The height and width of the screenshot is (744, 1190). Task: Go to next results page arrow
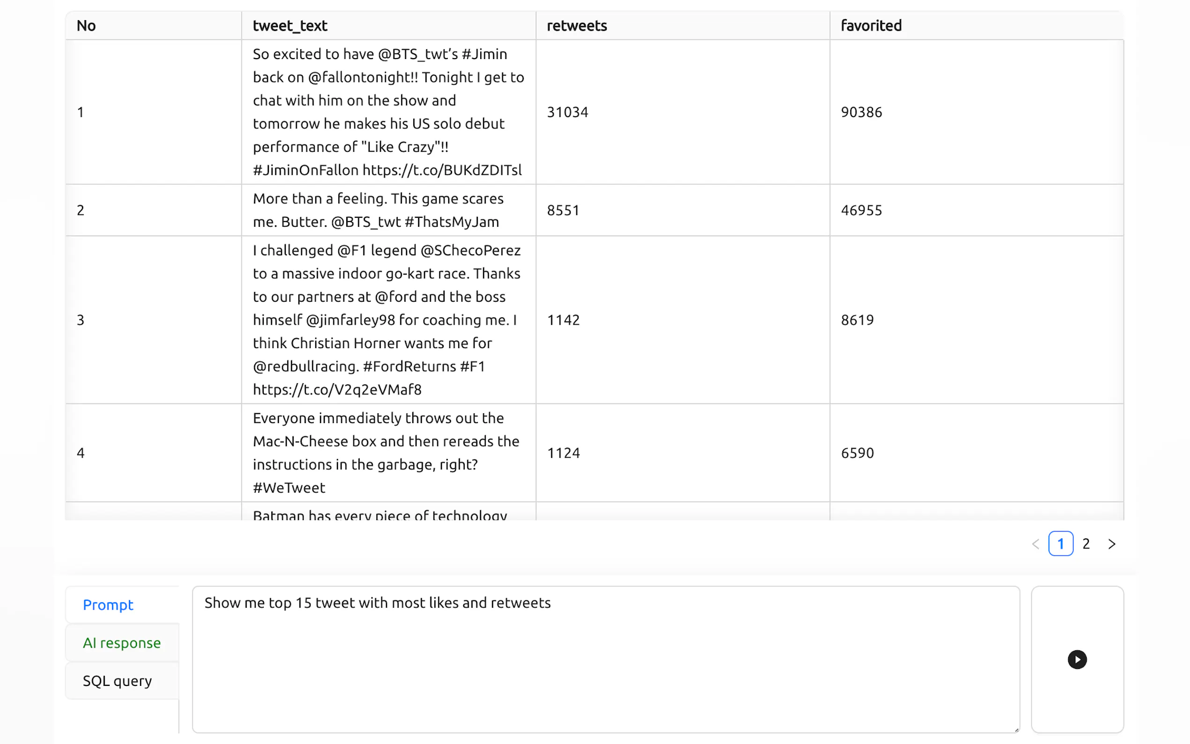coord(1112,544)
